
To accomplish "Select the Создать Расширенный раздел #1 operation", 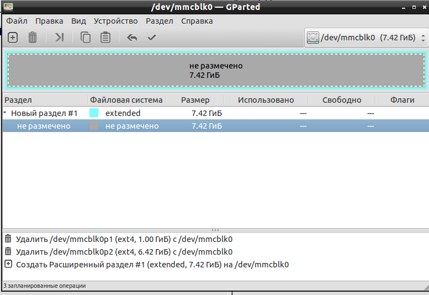I will pos(152,265).
